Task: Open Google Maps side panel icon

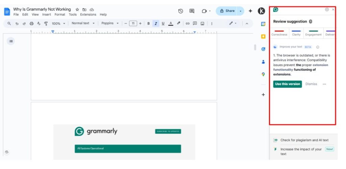Action: (263, 74)
